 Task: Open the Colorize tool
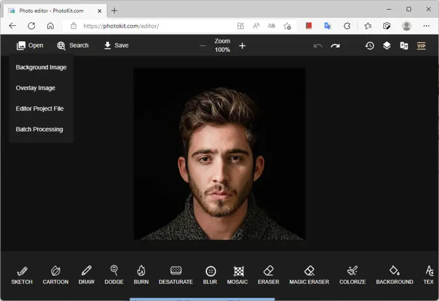pyautogui.click(x=352, y=275)
